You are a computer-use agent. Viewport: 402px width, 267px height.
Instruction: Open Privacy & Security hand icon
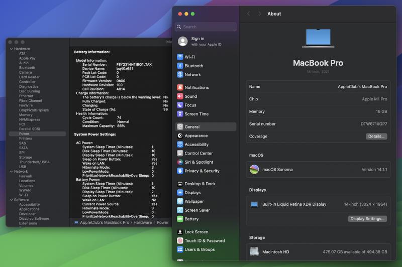[x=180, y=171]
